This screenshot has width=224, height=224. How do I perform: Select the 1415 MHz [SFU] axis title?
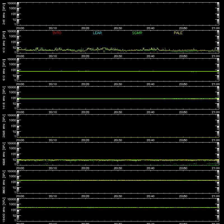pyautogui.click(x=4, y=98)
